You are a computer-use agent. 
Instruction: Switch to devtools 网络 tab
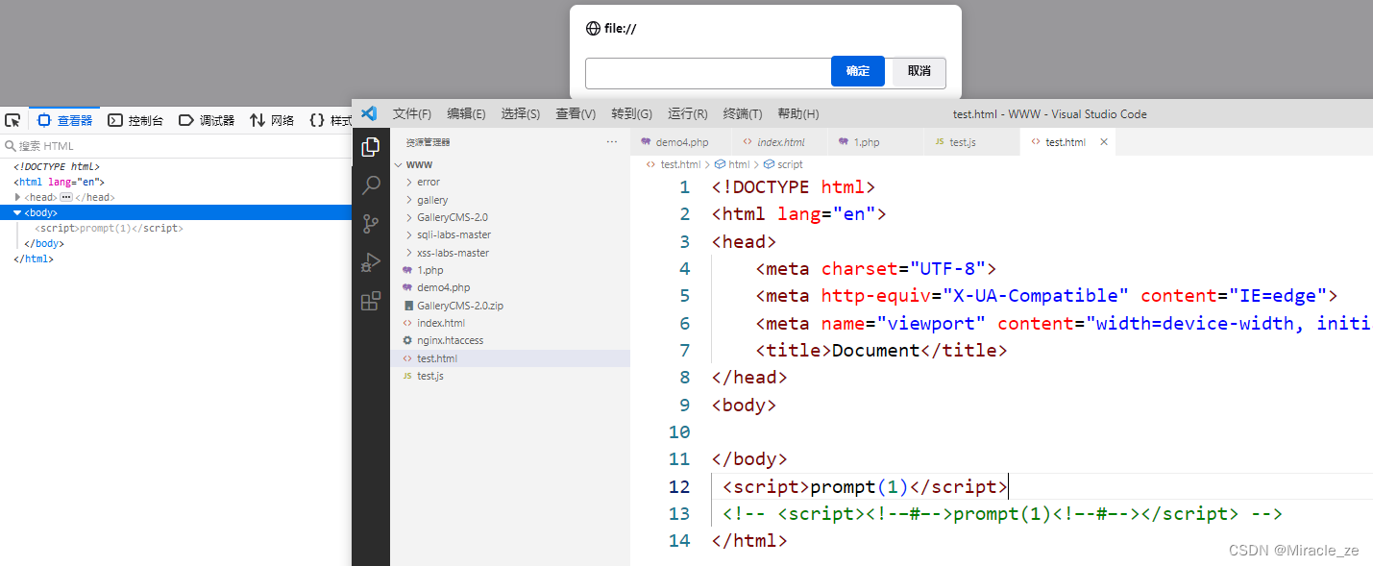[x=272, y=120]
